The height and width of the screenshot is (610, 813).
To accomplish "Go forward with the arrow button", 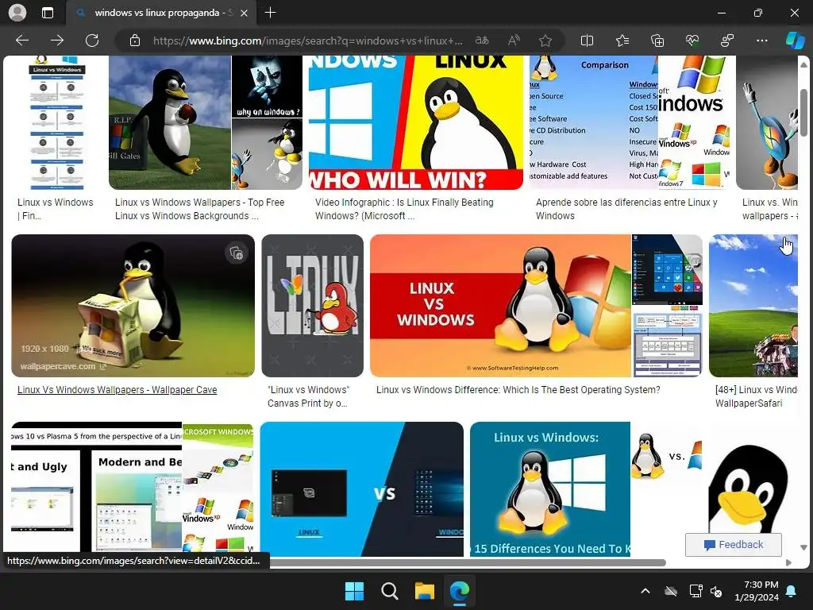I will (57, 41).
